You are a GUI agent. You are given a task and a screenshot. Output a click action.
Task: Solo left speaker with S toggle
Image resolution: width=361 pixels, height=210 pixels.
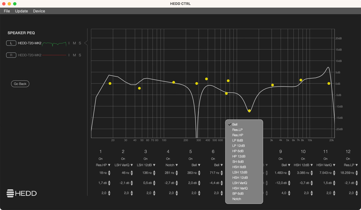point(80,43)
